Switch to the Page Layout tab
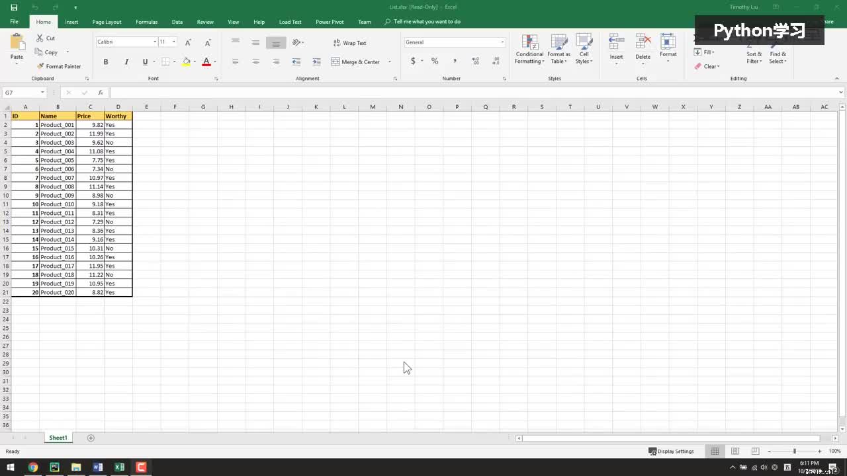 point(107,22)
